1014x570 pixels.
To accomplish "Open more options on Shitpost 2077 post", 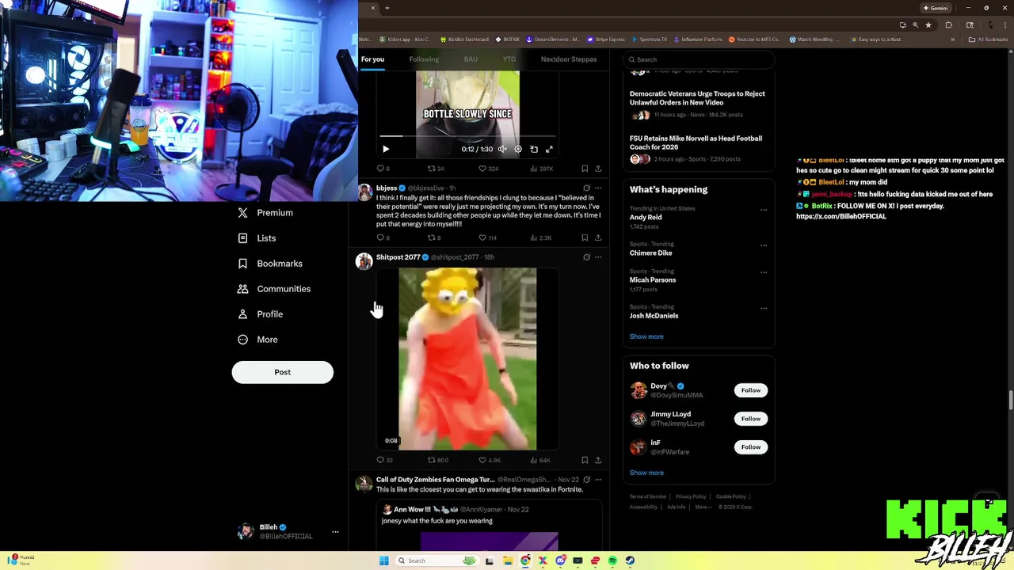I will click(x=598, y=257).
